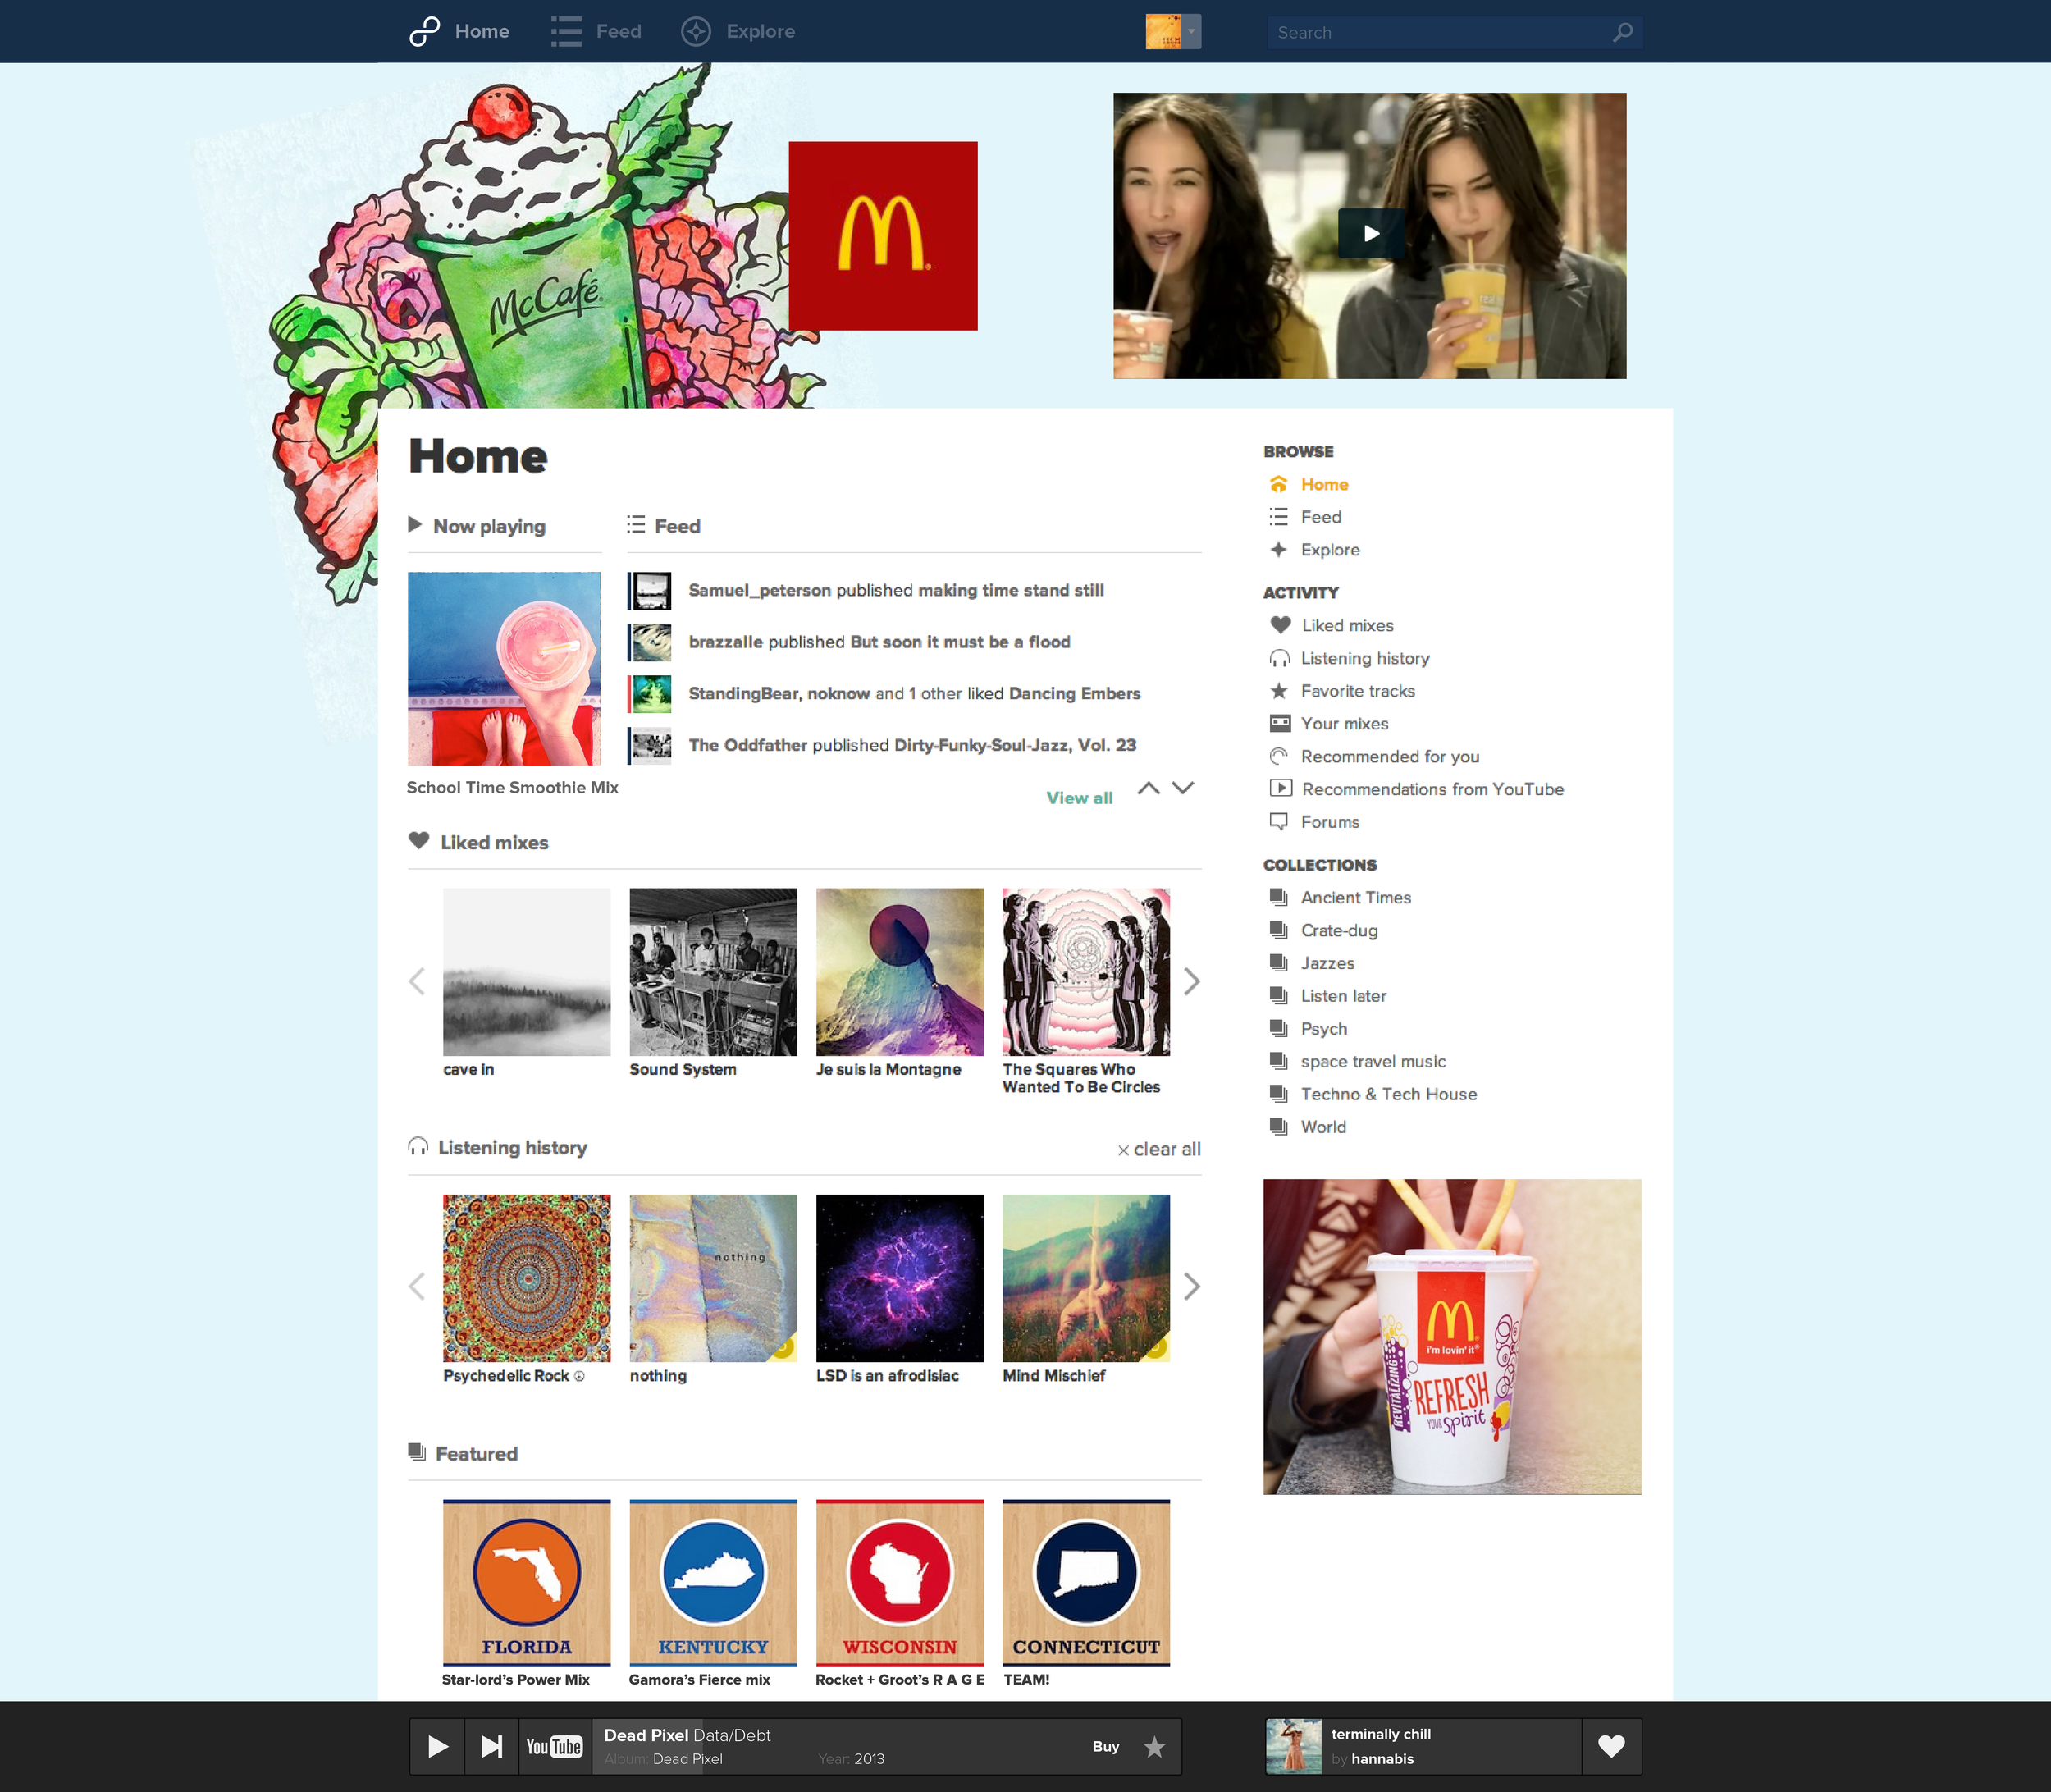Open the Jazzes collection

(1327, 964)
